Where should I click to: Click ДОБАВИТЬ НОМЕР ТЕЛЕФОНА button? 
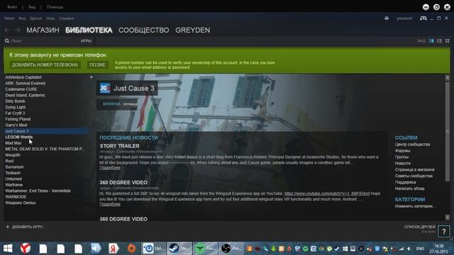[45, 64]
